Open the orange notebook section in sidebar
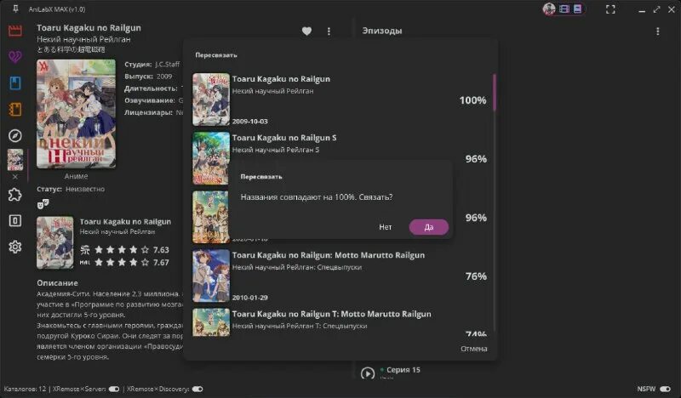Viewport: 681px width, 398px height. pyautogui.click(x=15, y=109)
